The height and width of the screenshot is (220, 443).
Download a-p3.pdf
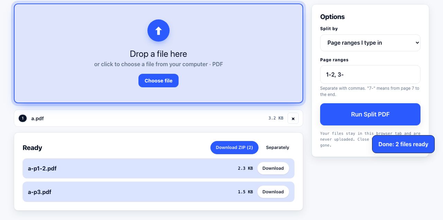pos(273,192)
